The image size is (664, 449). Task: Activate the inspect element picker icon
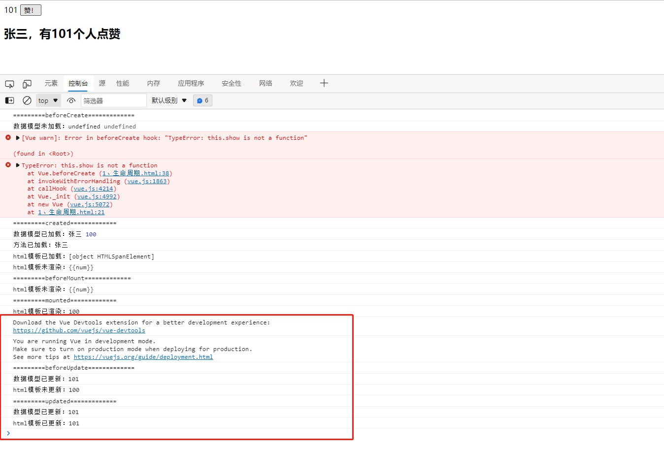[9, 84]
